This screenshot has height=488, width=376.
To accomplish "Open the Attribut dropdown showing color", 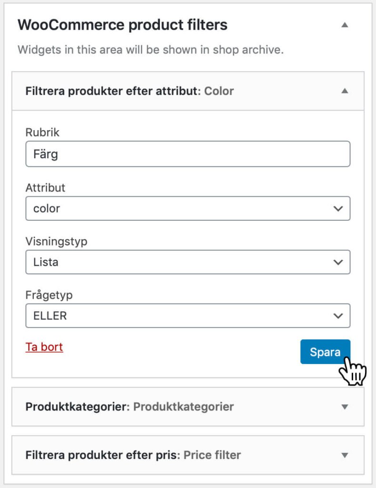I will tap(188, 208).
